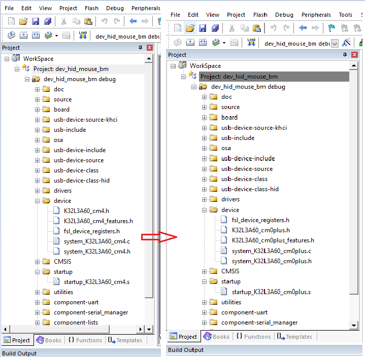Screen dimensions: 365x357
Task: Select system_K32L3A60_cm0plus.c file in right tree
Action: pos(271,251)
